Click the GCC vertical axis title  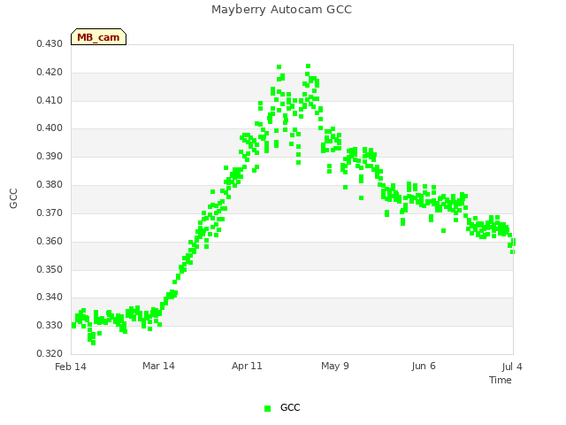13,198
